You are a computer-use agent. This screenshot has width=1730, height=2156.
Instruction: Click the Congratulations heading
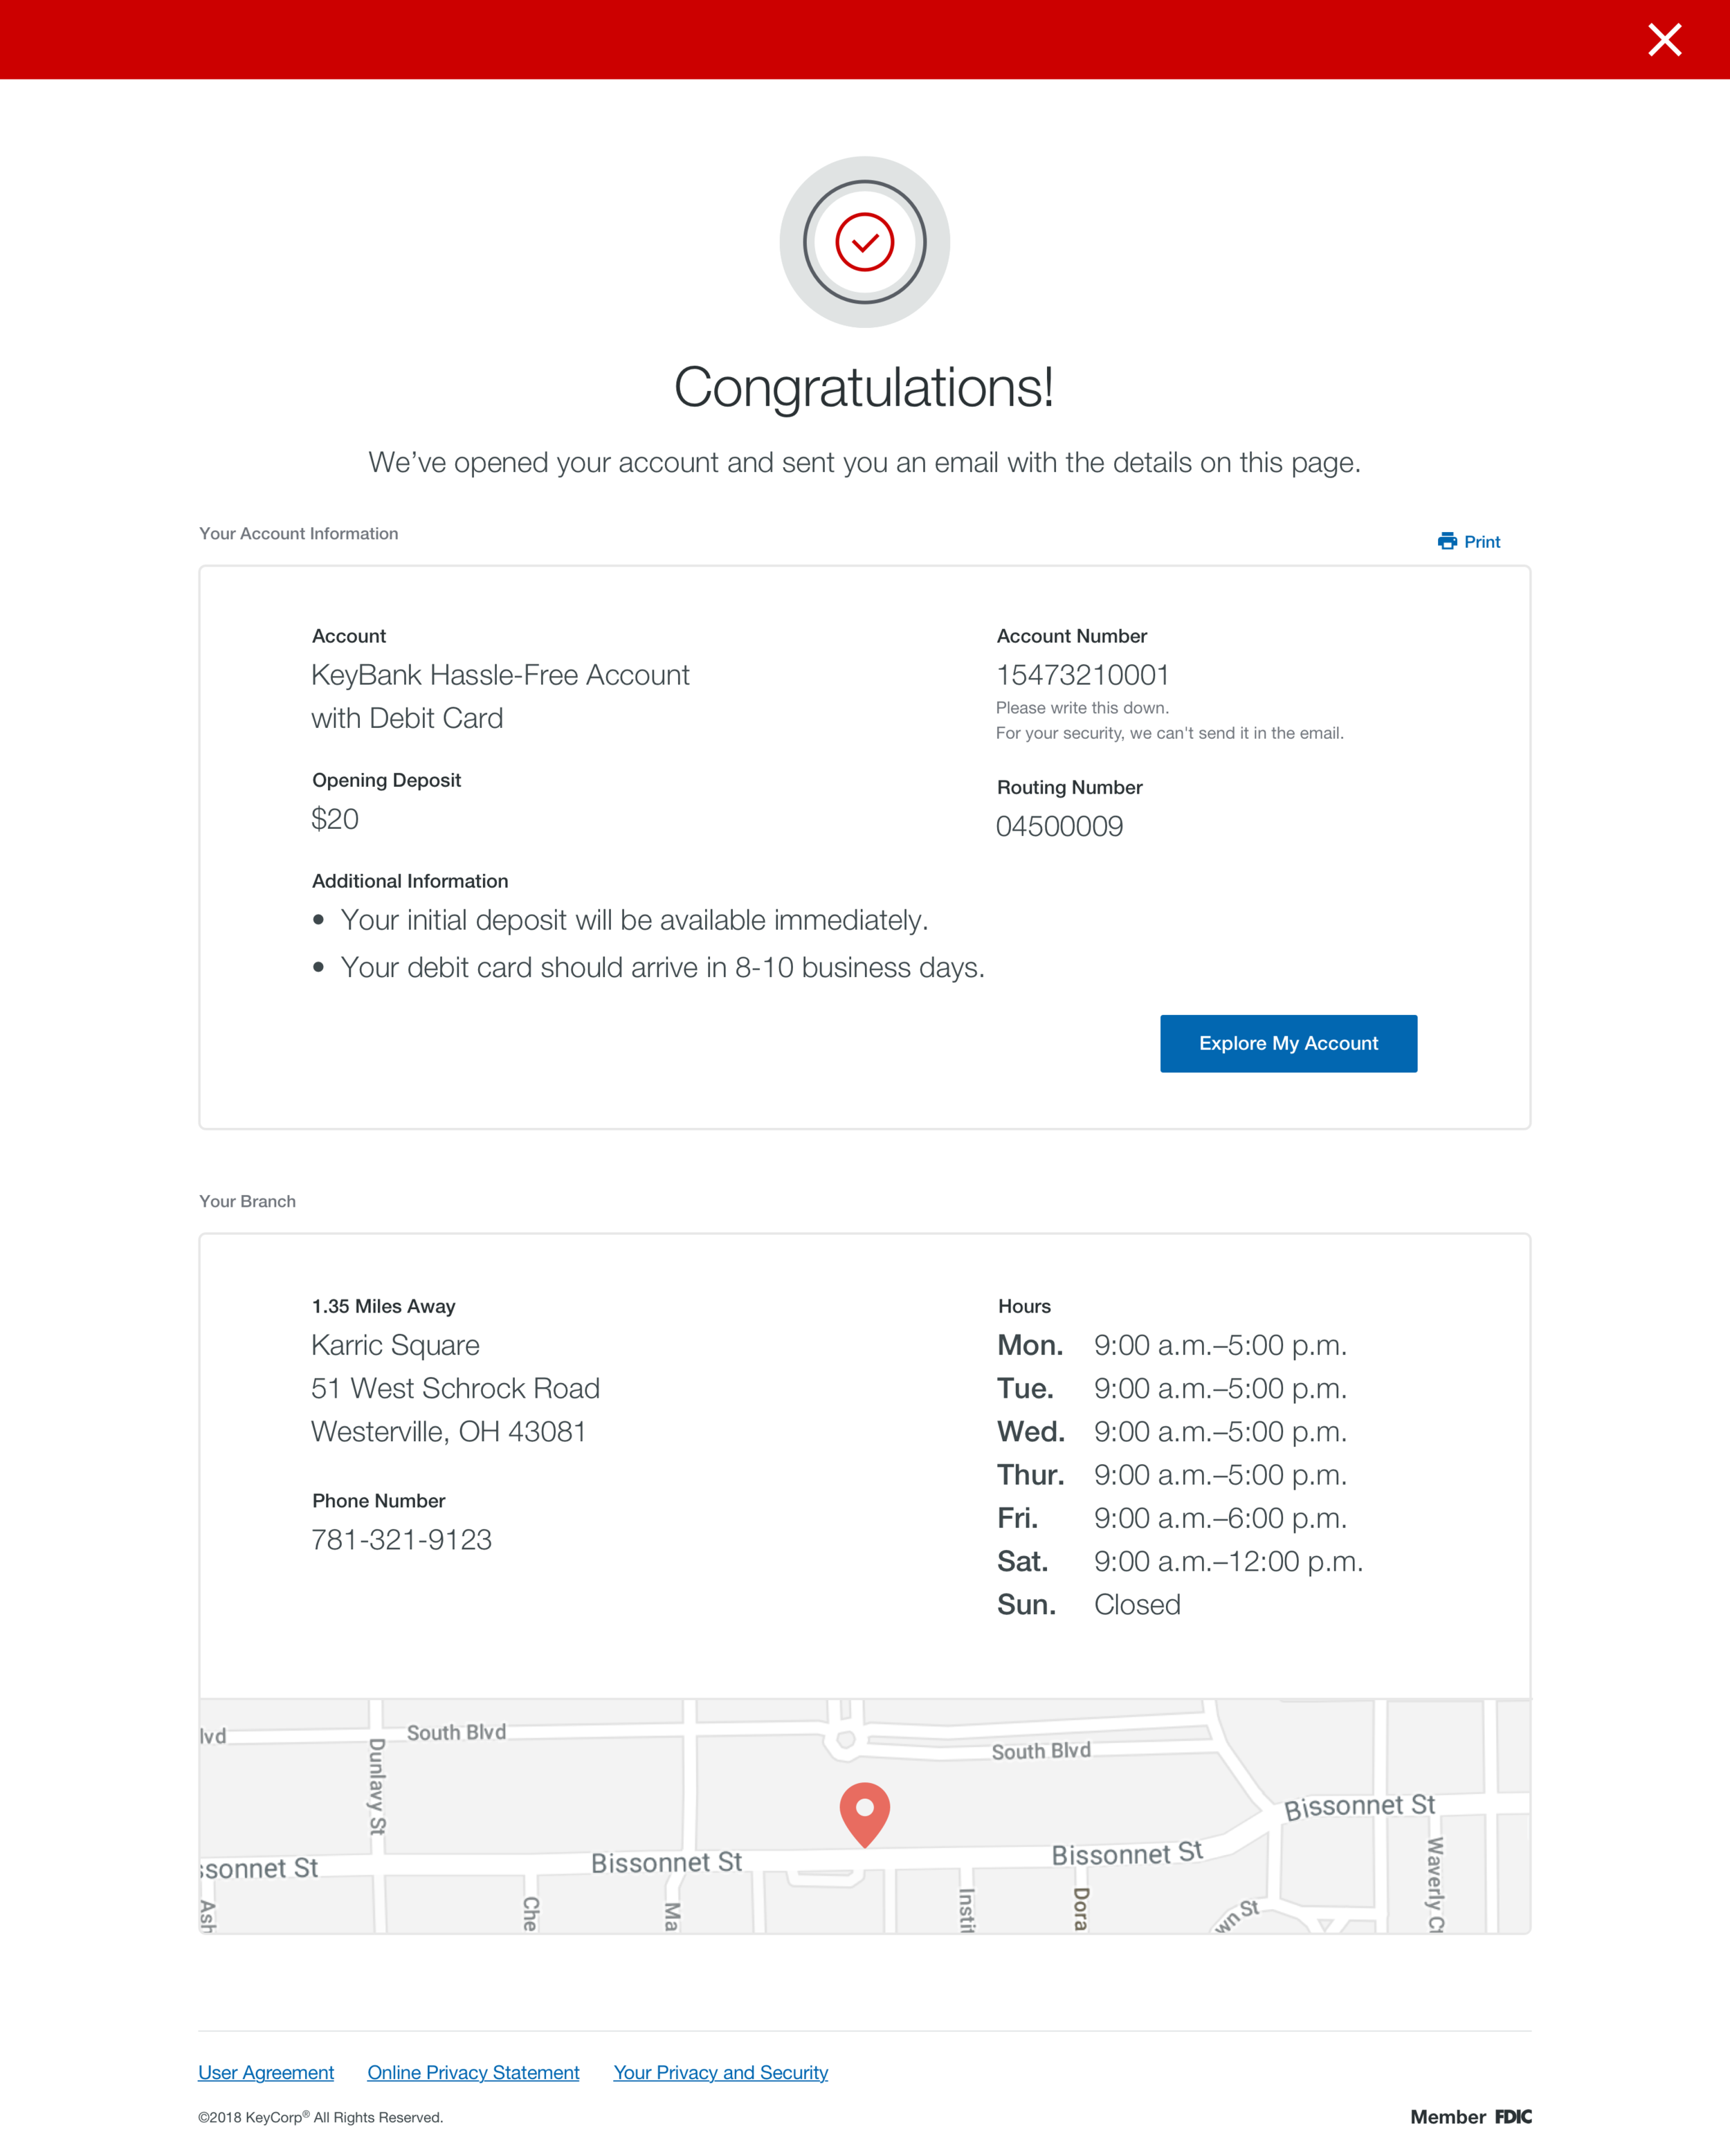click(x=864, y=387)
